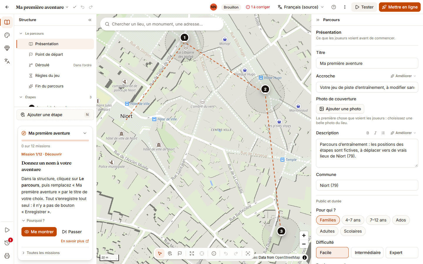
Task: Open the Français (source) language dropdown
Action: tap(301, 7)
